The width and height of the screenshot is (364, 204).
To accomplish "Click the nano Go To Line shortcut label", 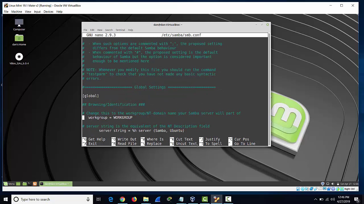I will coord(245,144).
